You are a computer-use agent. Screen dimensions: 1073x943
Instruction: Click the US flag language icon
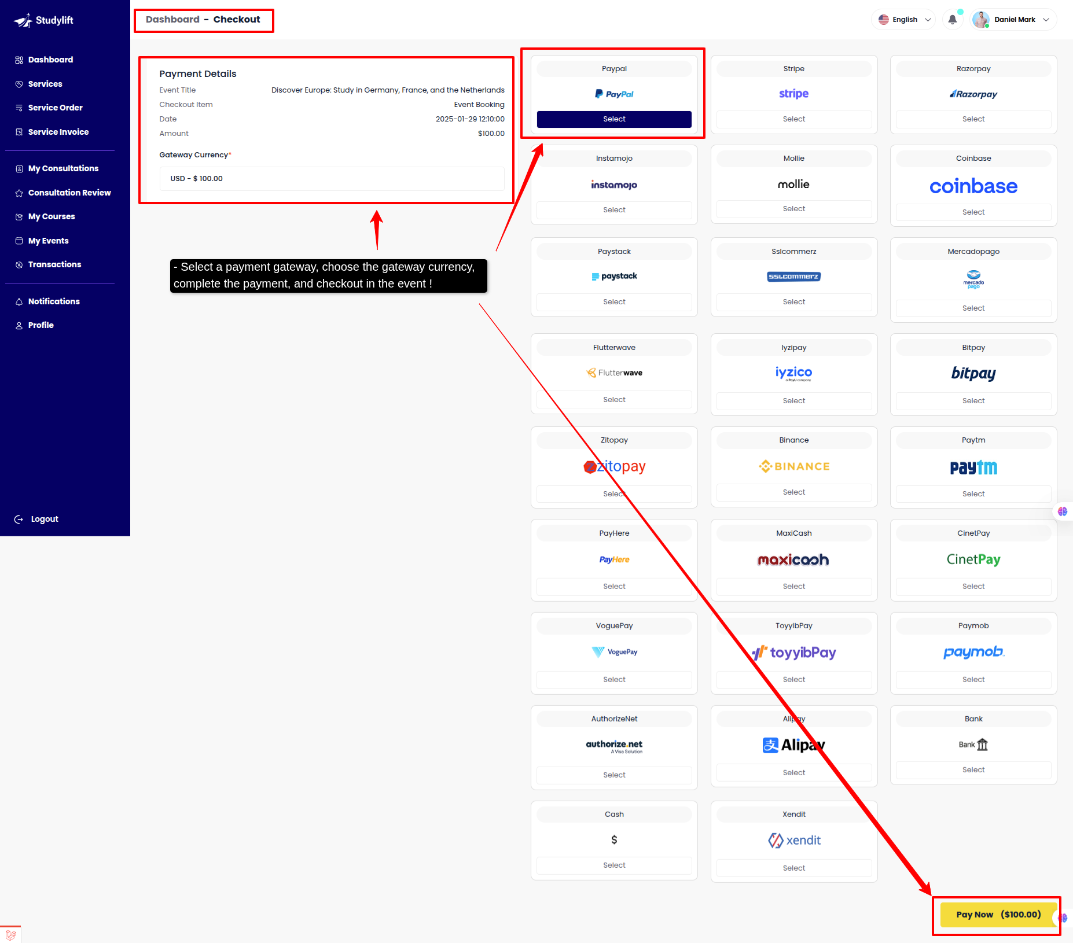pos(883,20)
